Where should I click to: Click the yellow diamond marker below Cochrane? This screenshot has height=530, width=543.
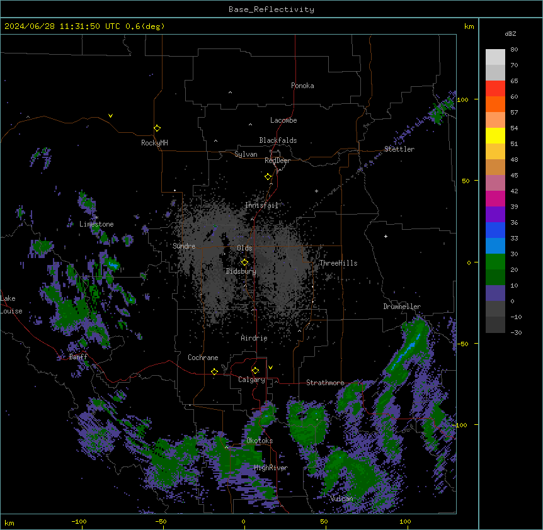point(214,372)
